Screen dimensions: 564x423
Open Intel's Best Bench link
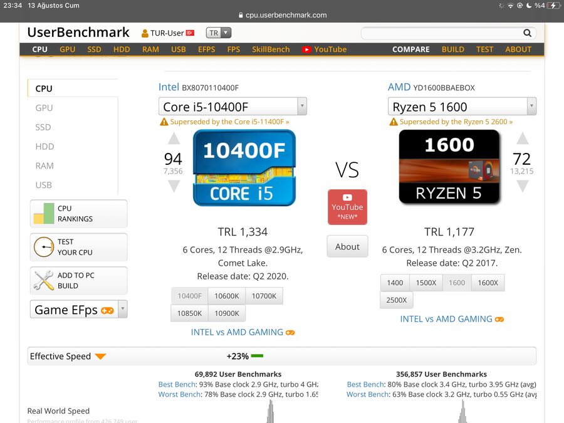(177, 385)
